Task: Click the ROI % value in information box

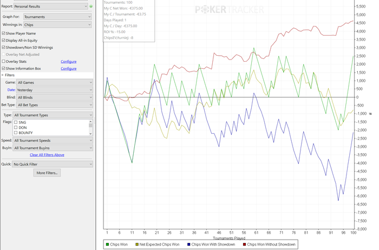Action: click(x=120, y=32)
